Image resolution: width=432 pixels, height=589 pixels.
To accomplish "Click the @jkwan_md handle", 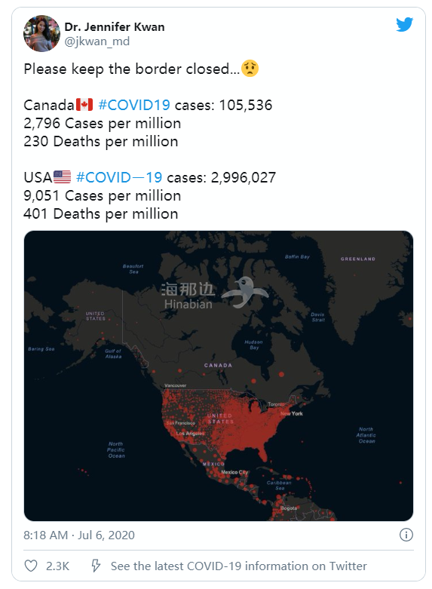I will point(97,41).
